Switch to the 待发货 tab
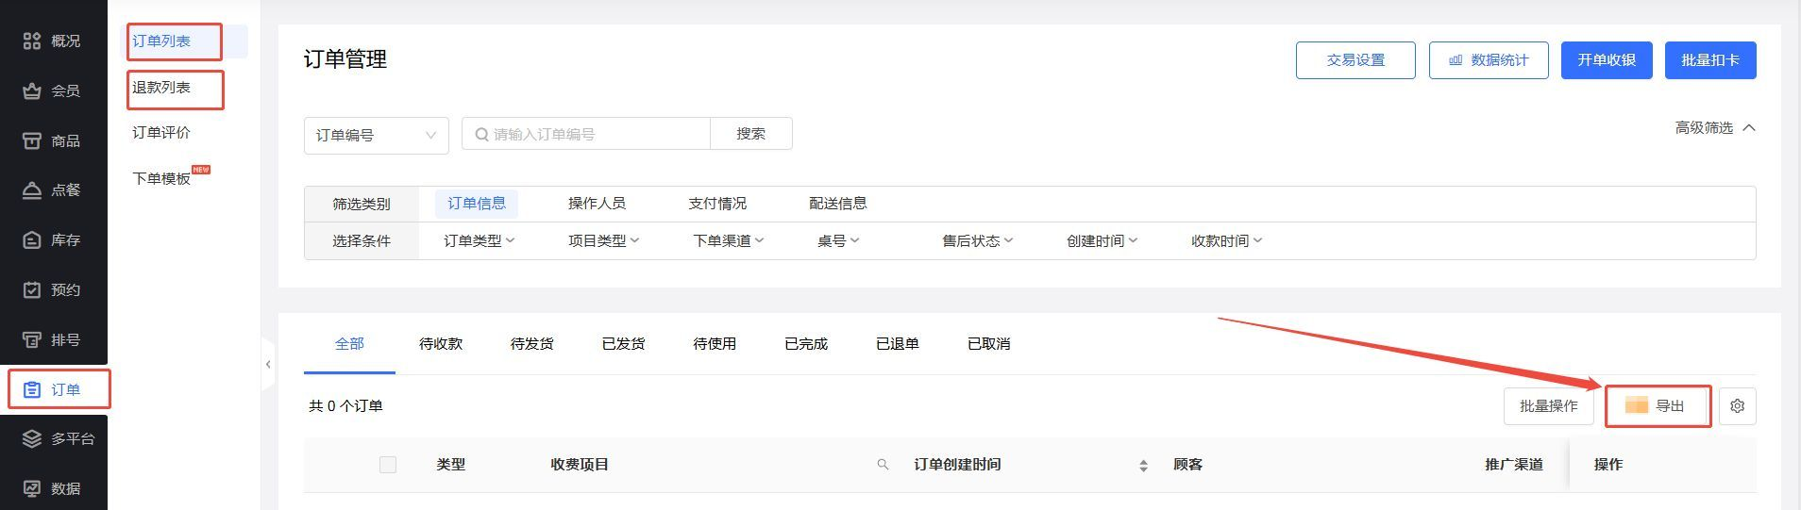This screenshot has height=510, width=1801. click(x=532, y=344)
